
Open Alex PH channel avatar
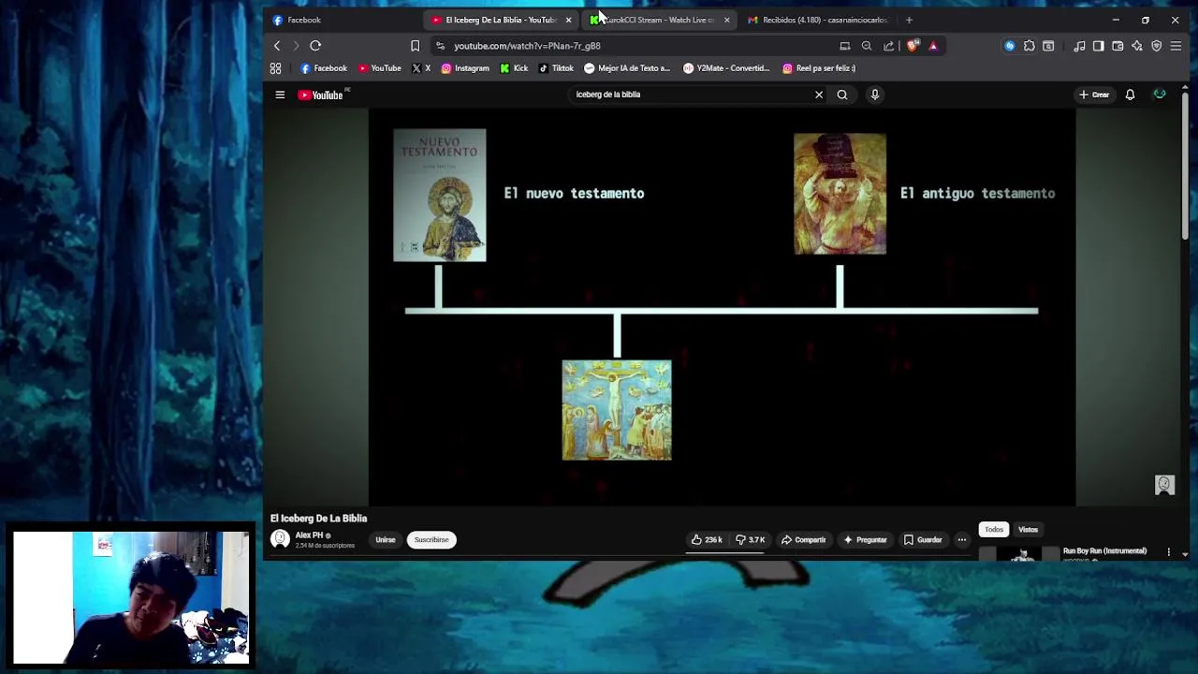coord(280,539)
